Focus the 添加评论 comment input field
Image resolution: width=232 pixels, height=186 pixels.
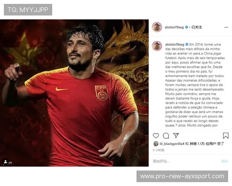pyautogui.click(x=186, y=161)
